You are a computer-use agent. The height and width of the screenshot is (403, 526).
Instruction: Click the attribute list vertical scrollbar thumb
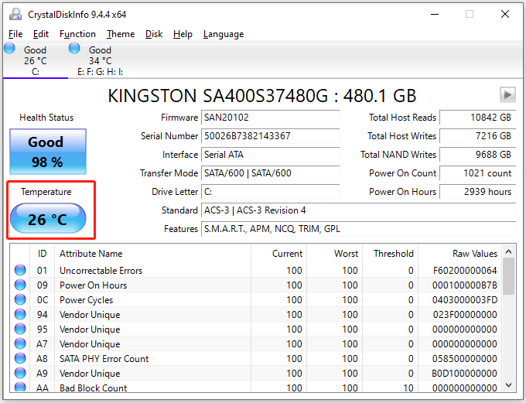coord(508,276)
